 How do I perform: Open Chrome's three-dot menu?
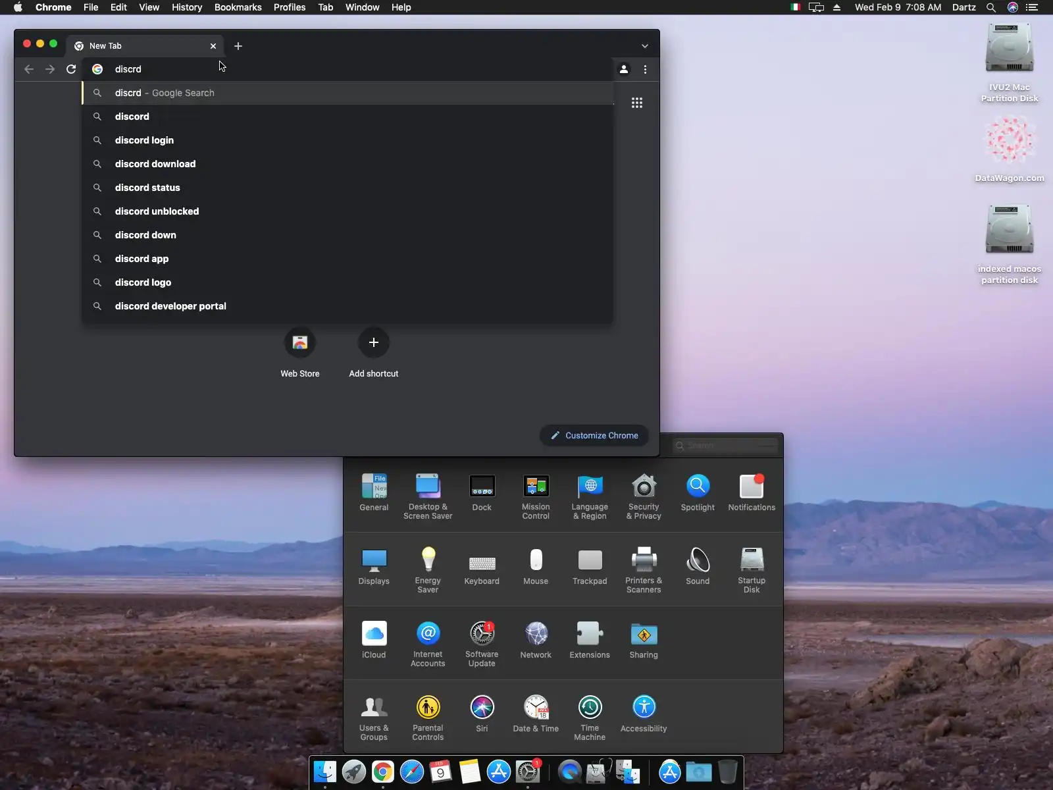coord(645,69)
